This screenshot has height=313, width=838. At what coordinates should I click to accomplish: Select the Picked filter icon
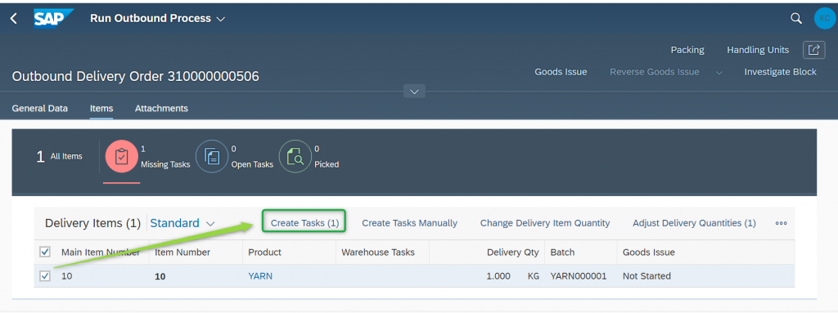coord(295,157)
